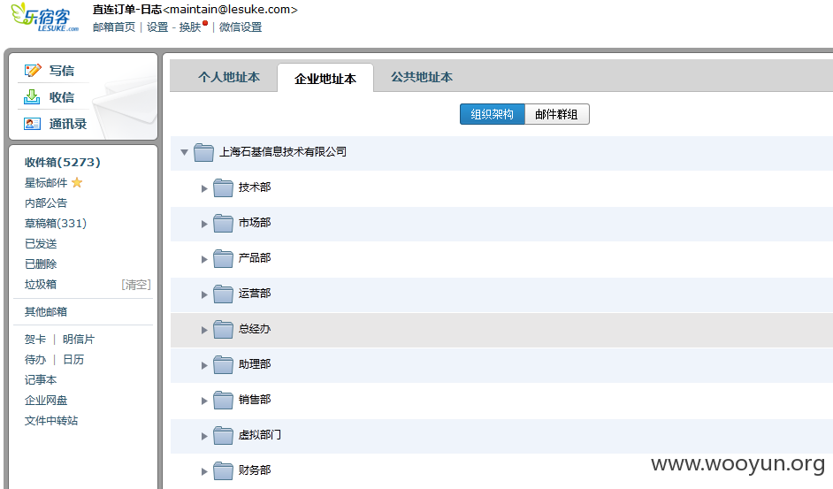Select the 技术部 department name
This screenshot has height=489, width=833.
(255, 187)
